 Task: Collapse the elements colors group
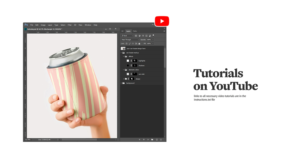(x=124, y=70)
